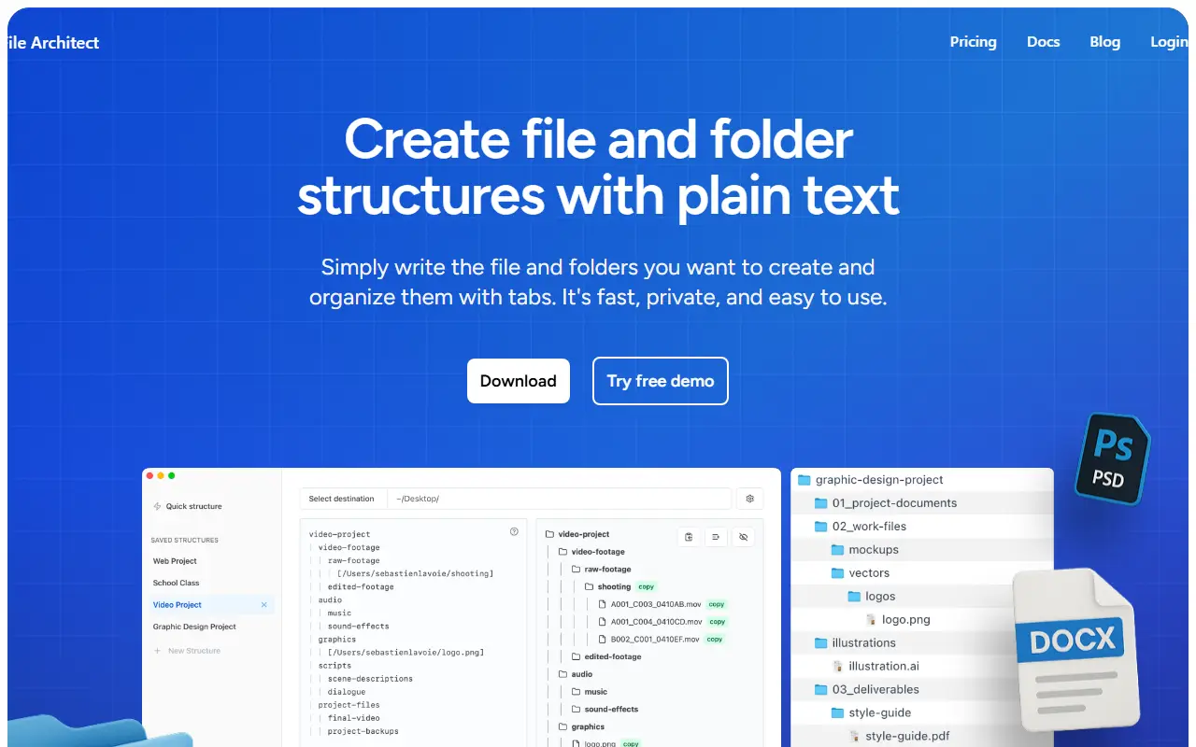Open the settings gear beside destination path
This screenshot has width=1196, height=747.
click(749, 499)
